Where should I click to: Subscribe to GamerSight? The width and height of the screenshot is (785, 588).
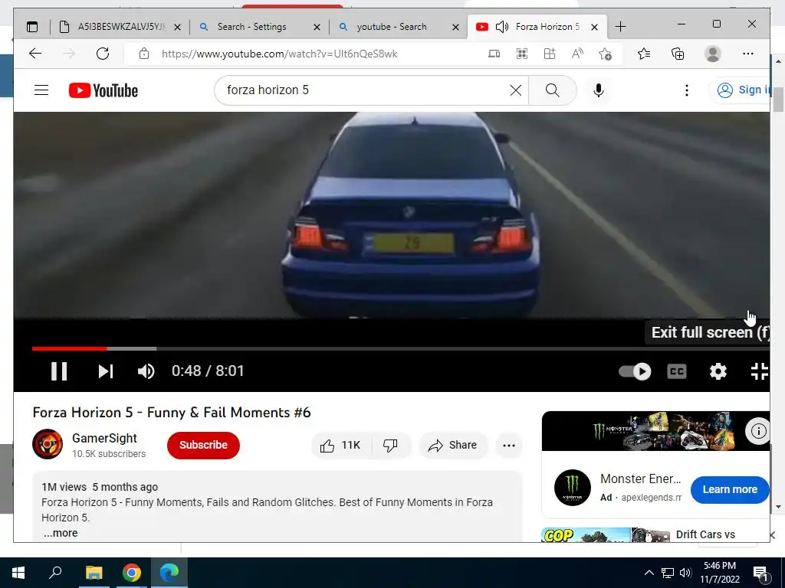pos(203,445)
